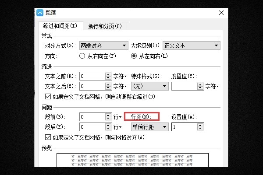Open 特殊格式 dropdown showing (无)
This screenshot has height=175, width=263.
pos(149,86)
